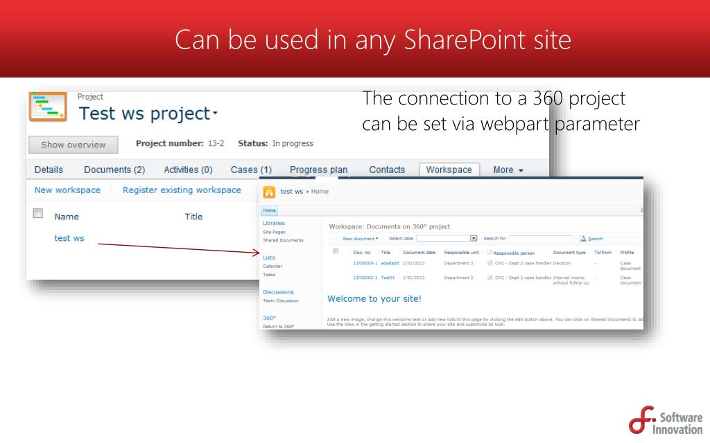Viewport: 710px width, 443px height.
Task: Switch to the Details tab
Action: pyautogui.click(x=49, y=170)
